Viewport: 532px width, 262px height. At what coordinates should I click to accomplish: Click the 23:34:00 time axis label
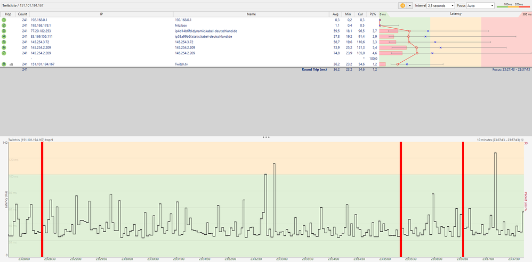[x=334, y=259]
